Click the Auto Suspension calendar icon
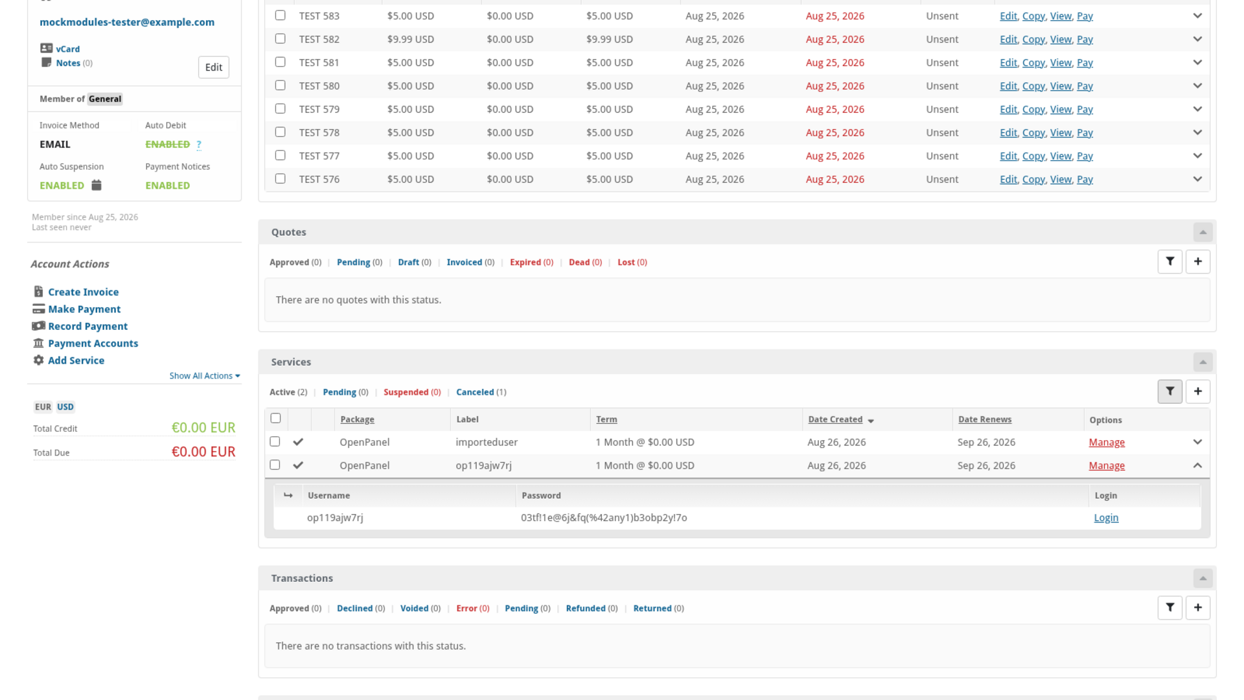Viewport: 1244px width, 700px height. (97, 185)
